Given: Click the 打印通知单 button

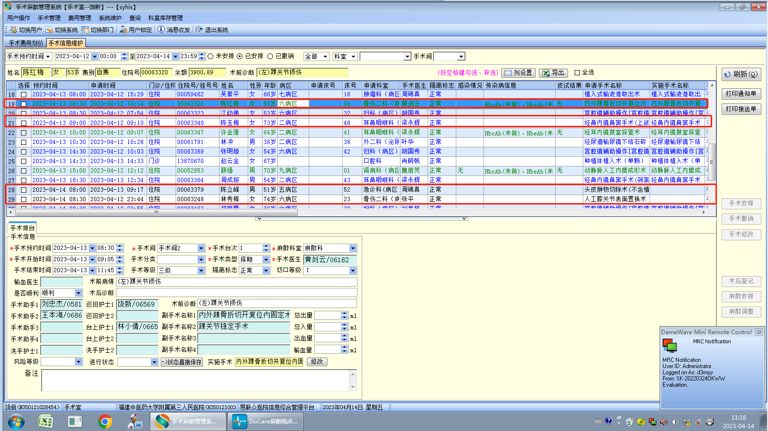Looking at the screenshot, I should (741, 94).
